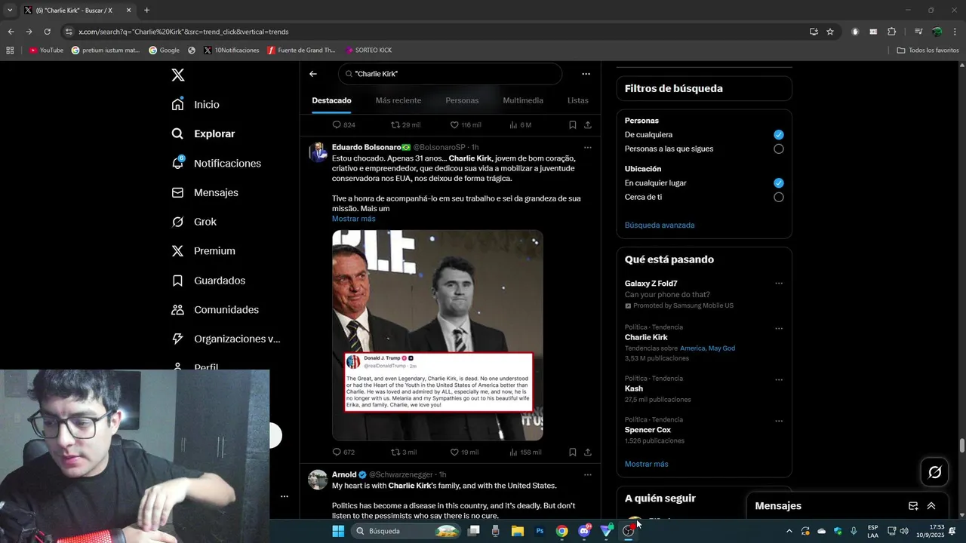Select En cualquier lugar option
966x543 pixels.
coord(779,183)
